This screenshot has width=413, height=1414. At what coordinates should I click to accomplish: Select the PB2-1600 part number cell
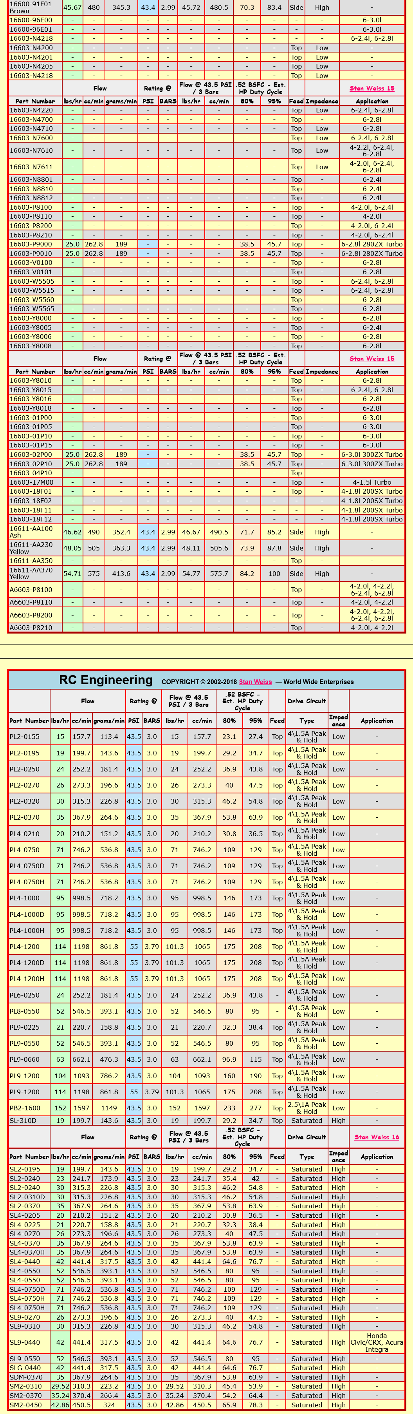pos(25,1108)
